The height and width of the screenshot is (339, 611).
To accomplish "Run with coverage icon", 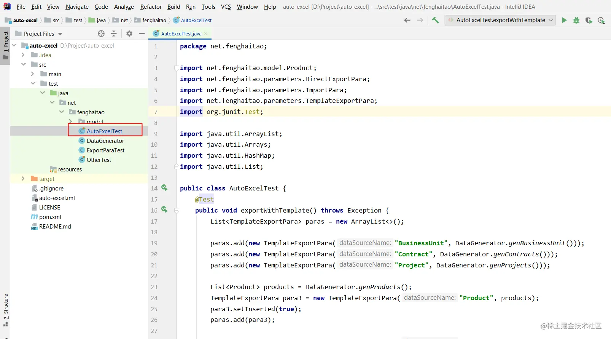I will pos(589,20).
